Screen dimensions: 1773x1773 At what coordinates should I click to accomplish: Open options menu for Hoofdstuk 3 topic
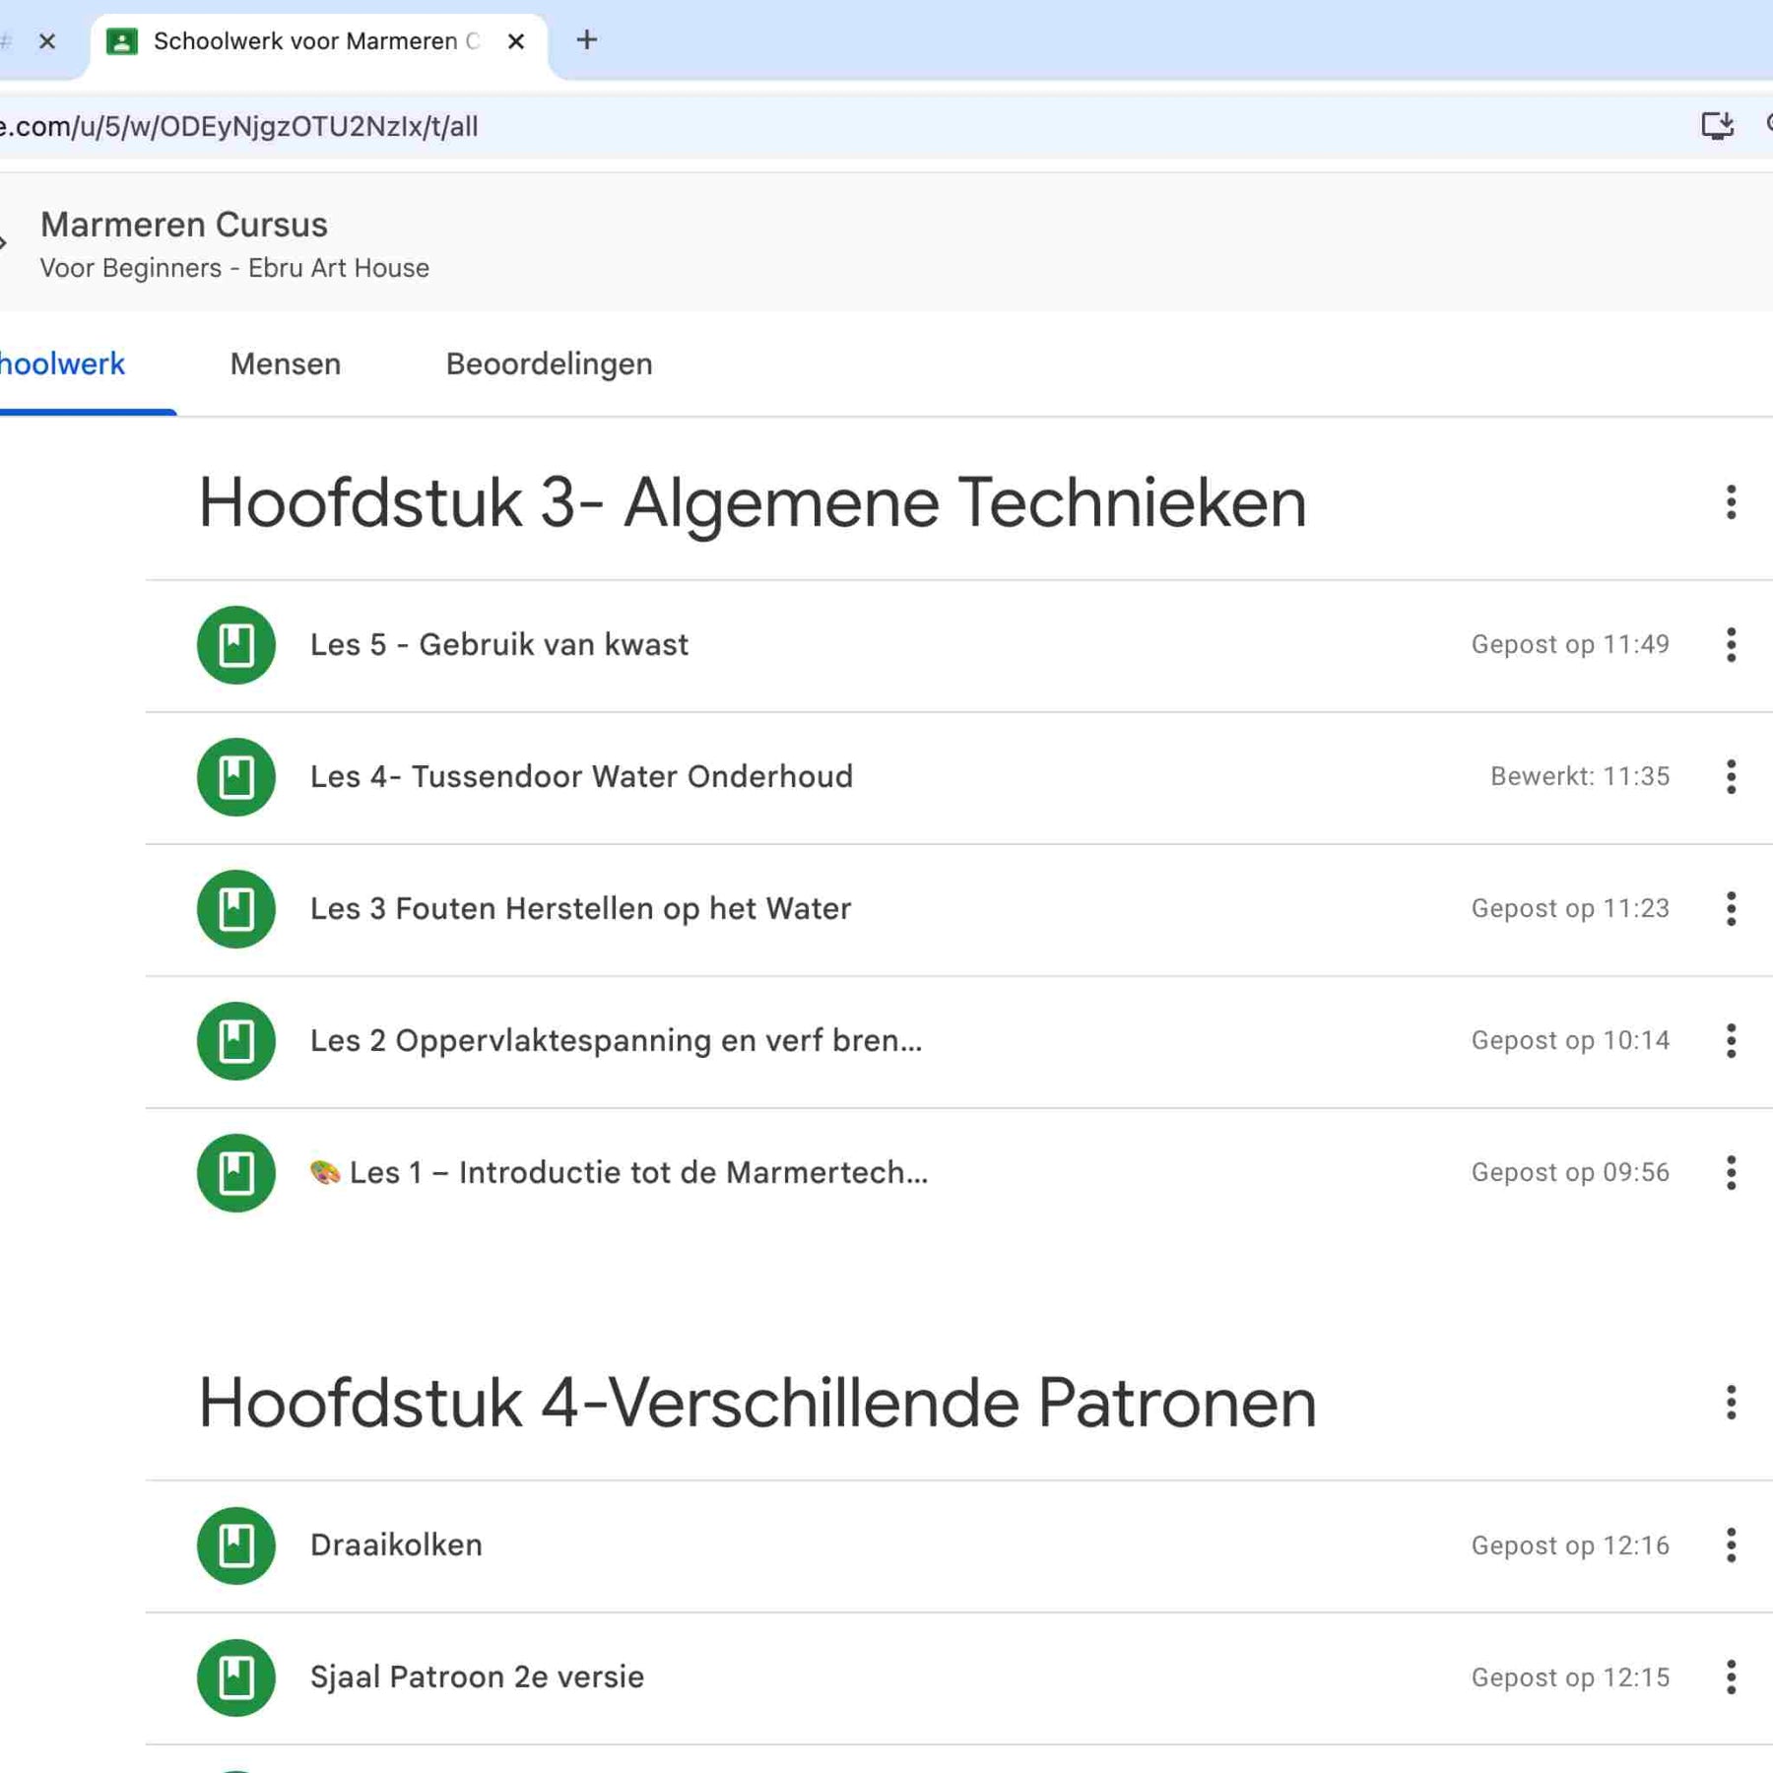click(x=1730, y=502)
